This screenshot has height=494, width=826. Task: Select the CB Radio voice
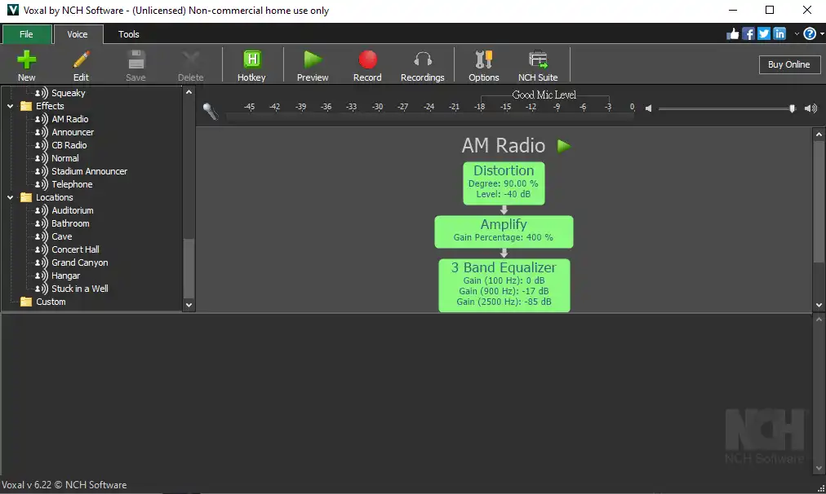point(69,145)
